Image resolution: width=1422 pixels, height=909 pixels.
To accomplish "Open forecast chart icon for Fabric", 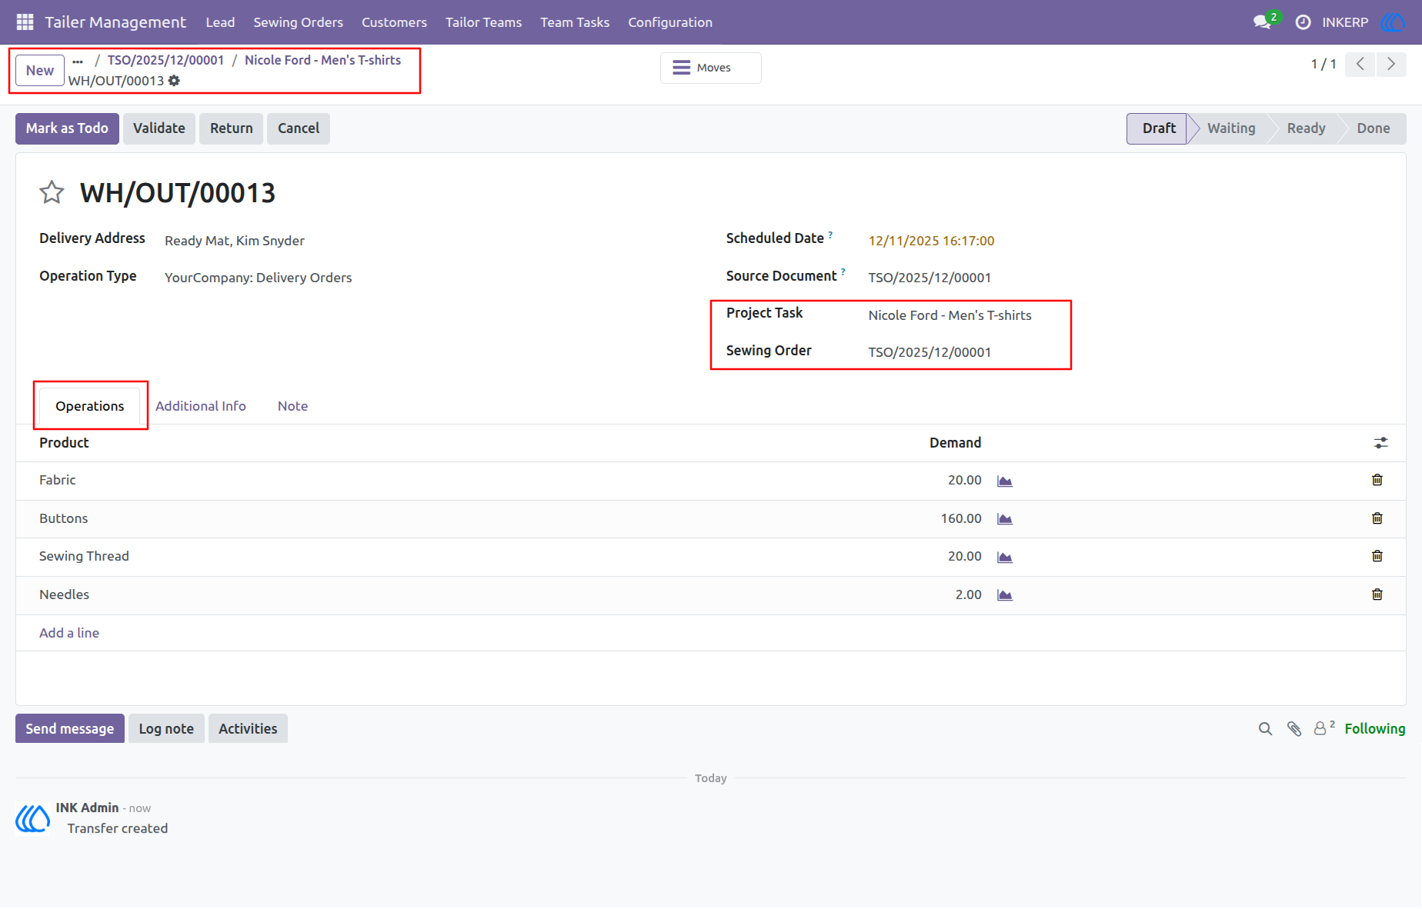I will [1005, 481].
